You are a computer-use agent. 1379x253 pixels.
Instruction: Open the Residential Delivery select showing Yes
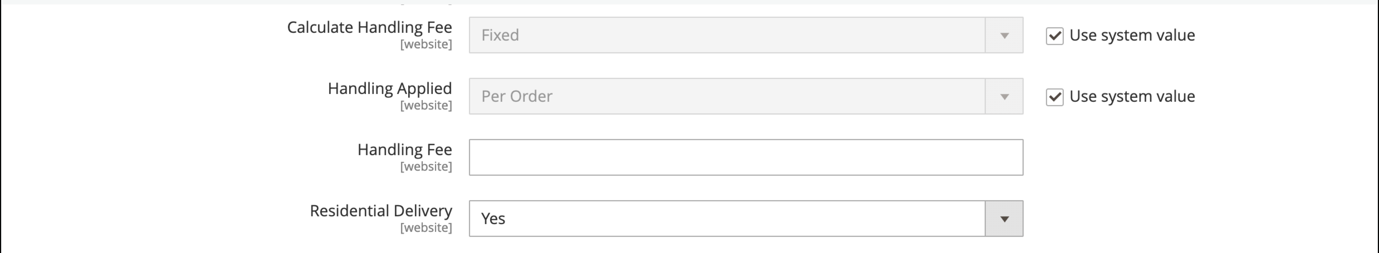746,218
